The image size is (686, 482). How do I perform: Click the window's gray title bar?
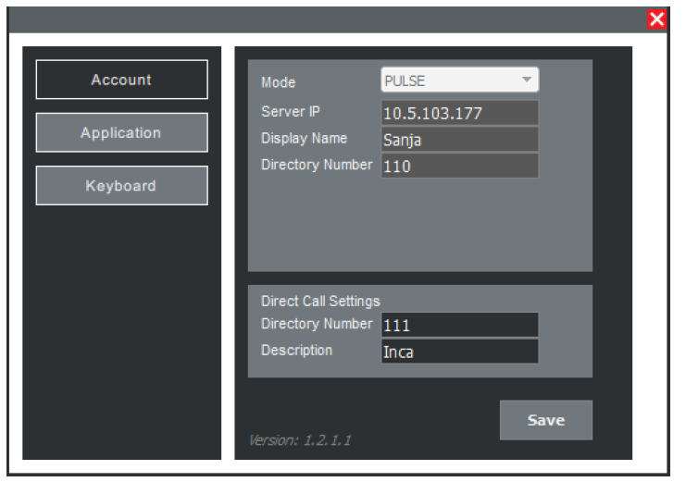(324, 19)
